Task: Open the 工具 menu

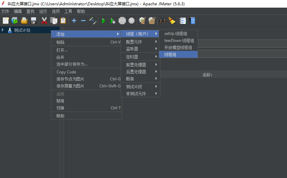Action: (68, 11)
